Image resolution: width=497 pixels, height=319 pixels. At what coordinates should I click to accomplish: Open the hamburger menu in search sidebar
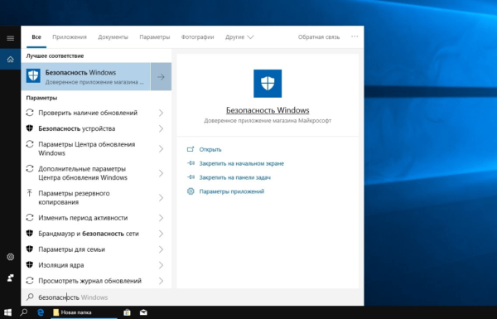[10, 38]
